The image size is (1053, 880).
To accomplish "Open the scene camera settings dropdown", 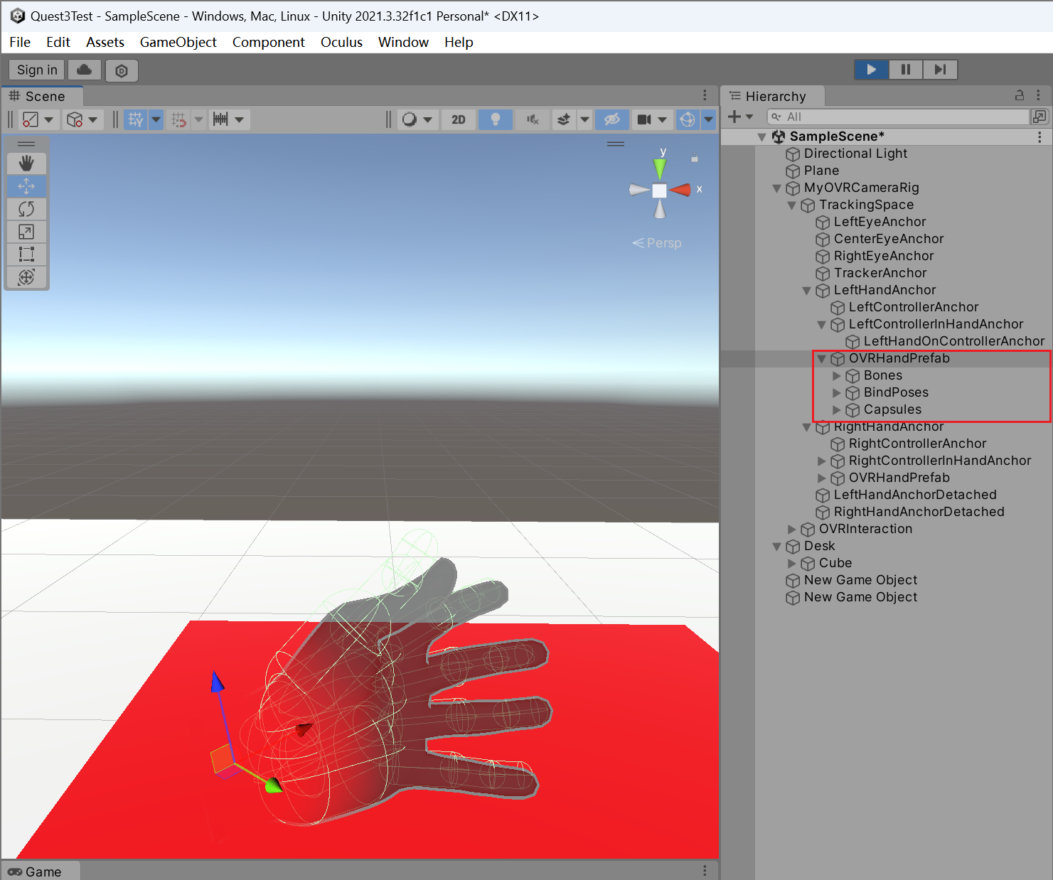I will point(652,119).
